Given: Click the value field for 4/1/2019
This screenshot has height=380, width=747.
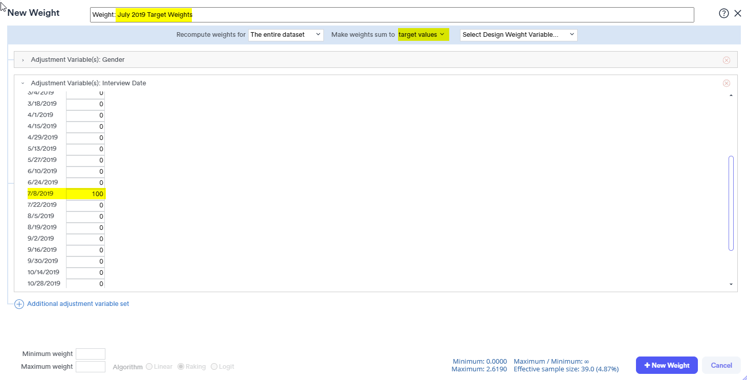Looking at the screenshot, I should (85, 115).
